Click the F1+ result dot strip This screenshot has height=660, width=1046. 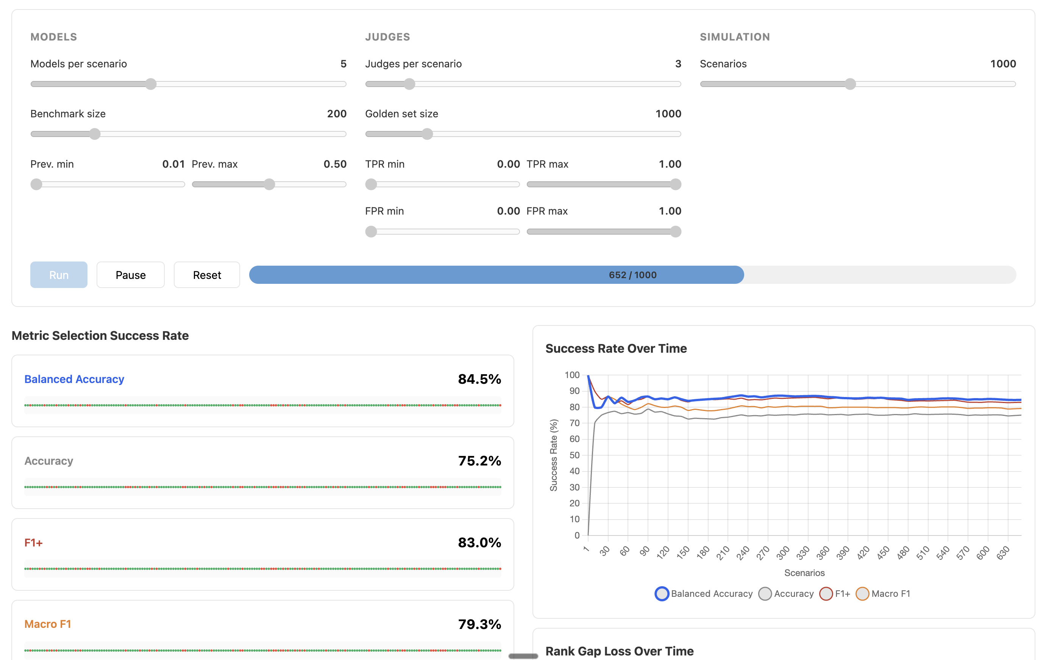[262, 569]
